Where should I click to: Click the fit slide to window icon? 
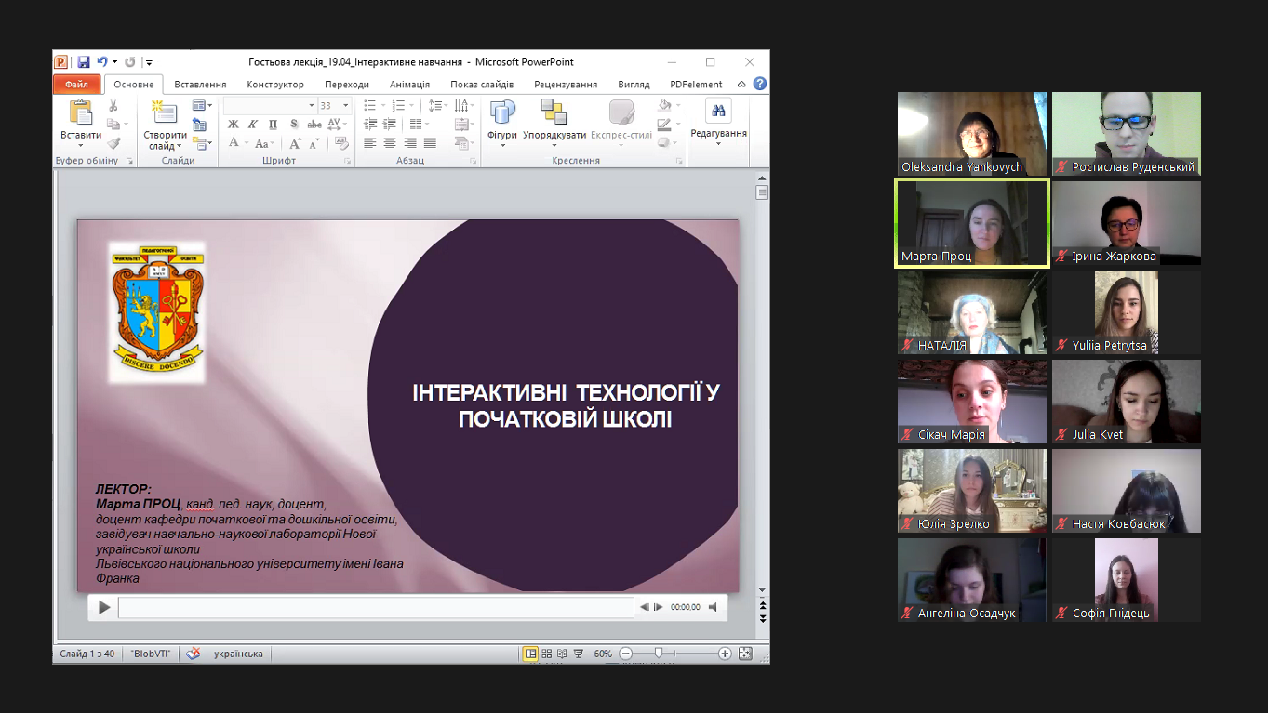(x=745, y=654)
